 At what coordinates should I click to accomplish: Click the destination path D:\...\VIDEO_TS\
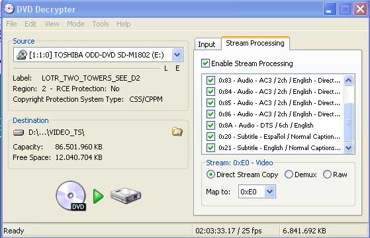[x=56, y=133]
